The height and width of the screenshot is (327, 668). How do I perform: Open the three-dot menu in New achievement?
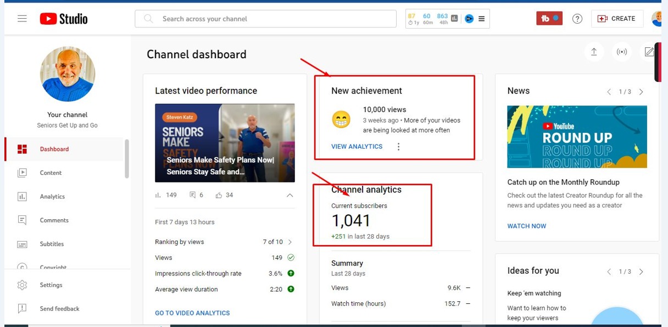coord(399,147)
